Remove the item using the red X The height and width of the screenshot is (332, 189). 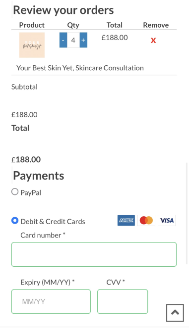pyautogui.click(x=153, y=41)
